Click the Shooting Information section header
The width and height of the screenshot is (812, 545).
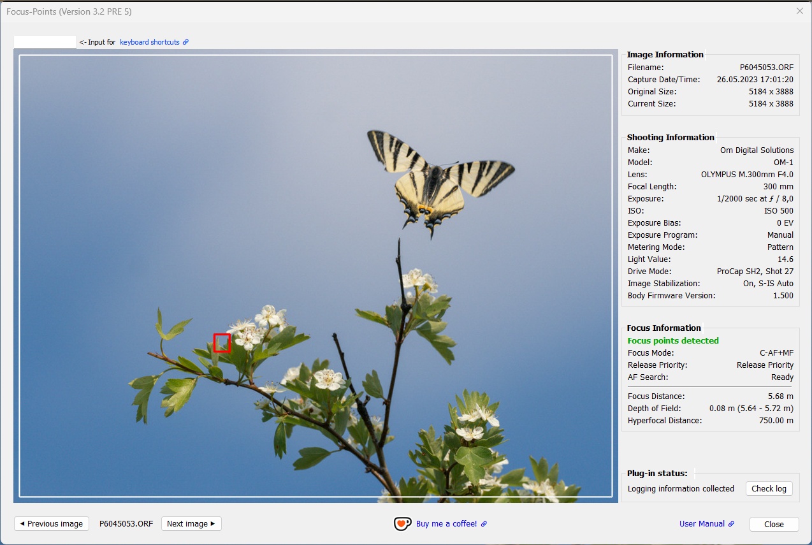coord(670,137)
